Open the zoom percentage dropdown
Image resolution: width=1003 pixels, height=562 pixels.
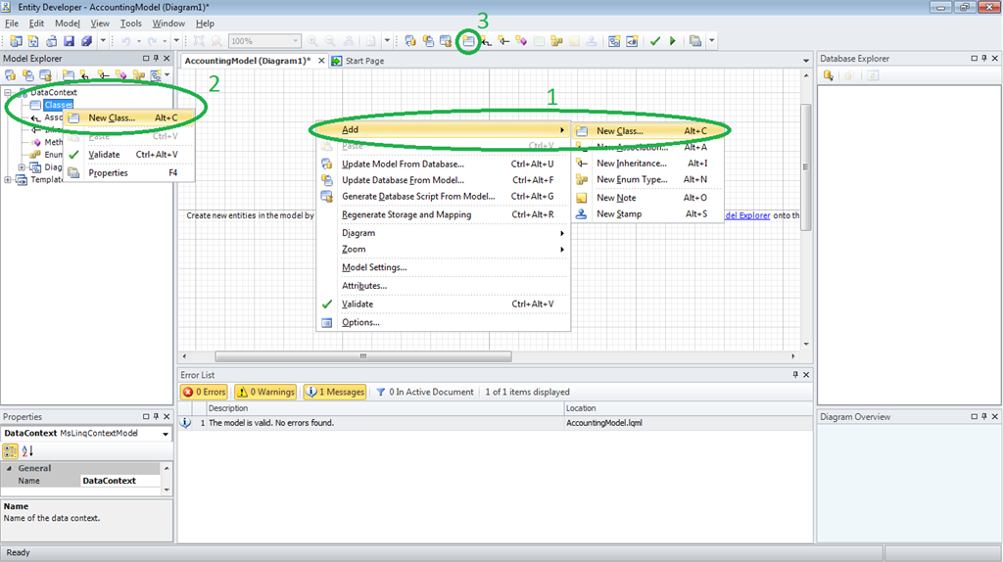(x=296, y=41)
